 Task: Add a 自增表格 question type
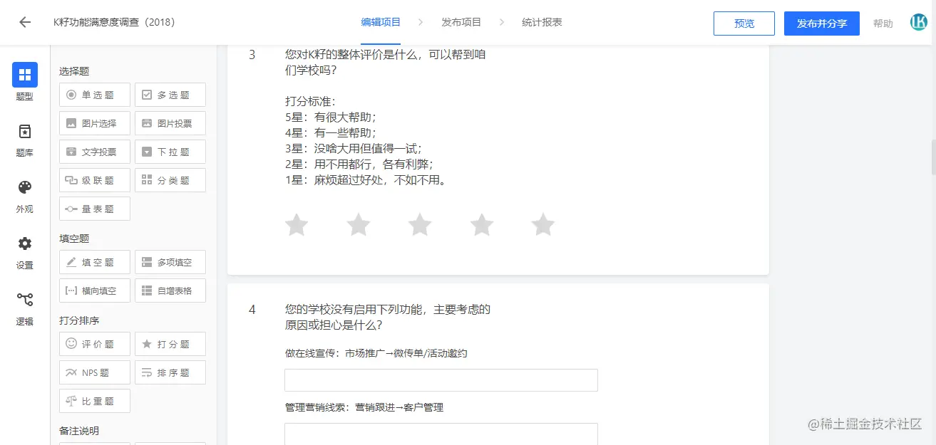coord(170,290)
